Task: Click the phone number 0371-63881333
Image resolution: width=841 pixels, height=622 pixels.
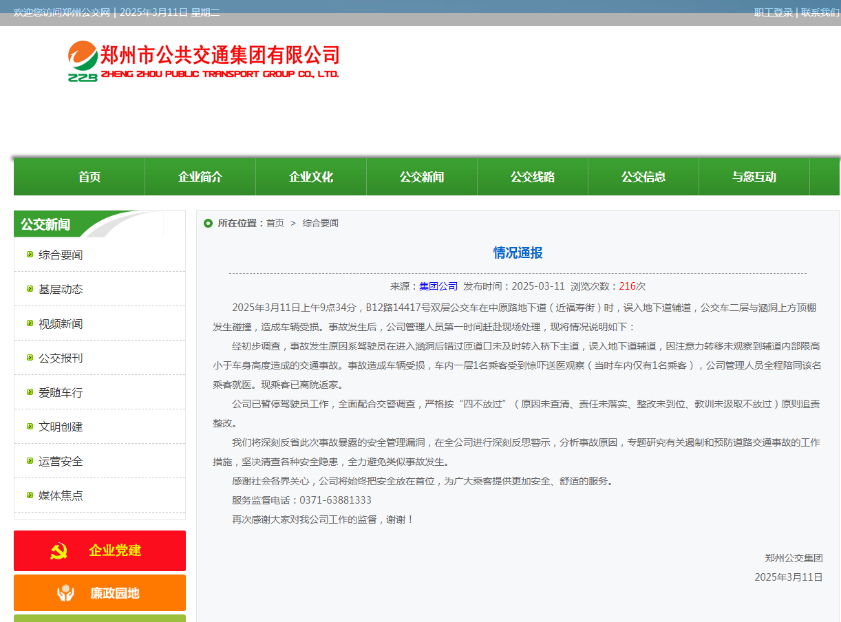Action: pyautogui.click(x=335, y=500)
